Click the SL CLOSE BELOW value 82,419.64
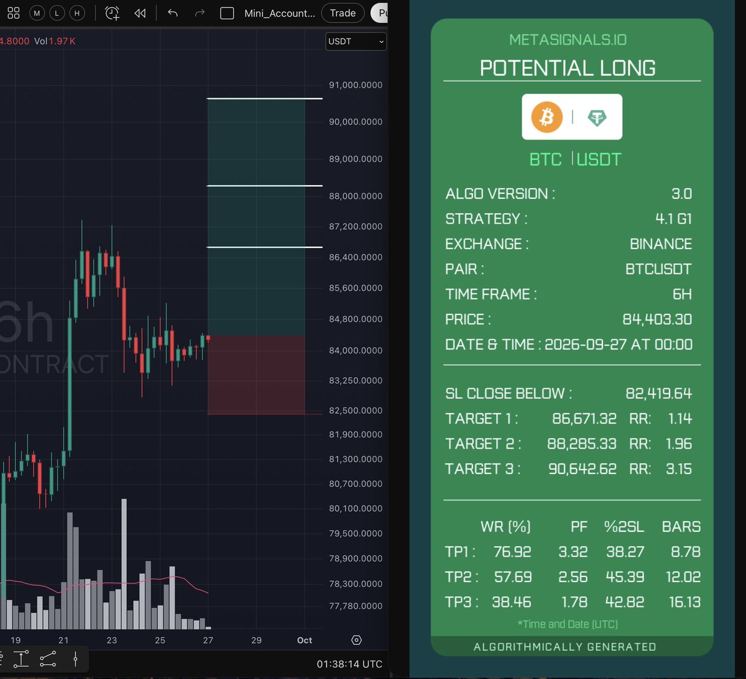746x679 pixels. 658,394
